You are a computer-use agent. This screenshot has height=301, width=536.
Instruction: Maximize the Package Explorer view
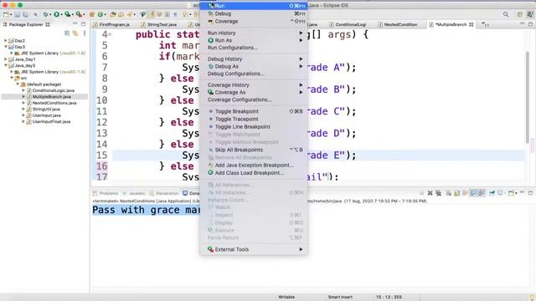pyautogui.click(x=83, y=24)
